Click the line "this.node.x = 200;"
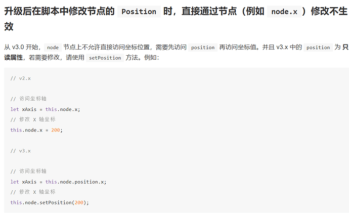This screenshot has height=213, width=349. (x=36, y=130)
